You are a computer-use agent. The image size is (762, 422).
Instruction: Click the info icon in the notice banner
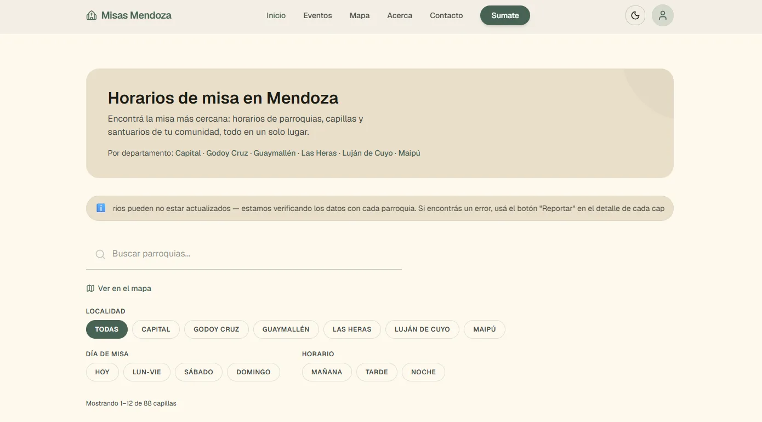click(x=101, y=208)
